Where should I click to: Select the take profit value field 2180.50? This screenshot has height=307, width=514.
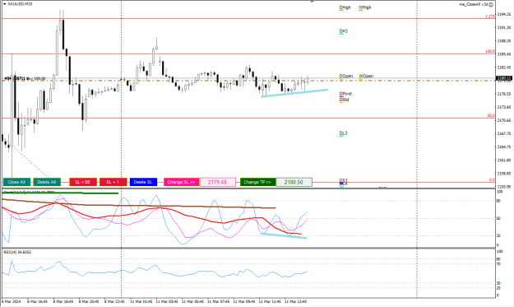294,182
